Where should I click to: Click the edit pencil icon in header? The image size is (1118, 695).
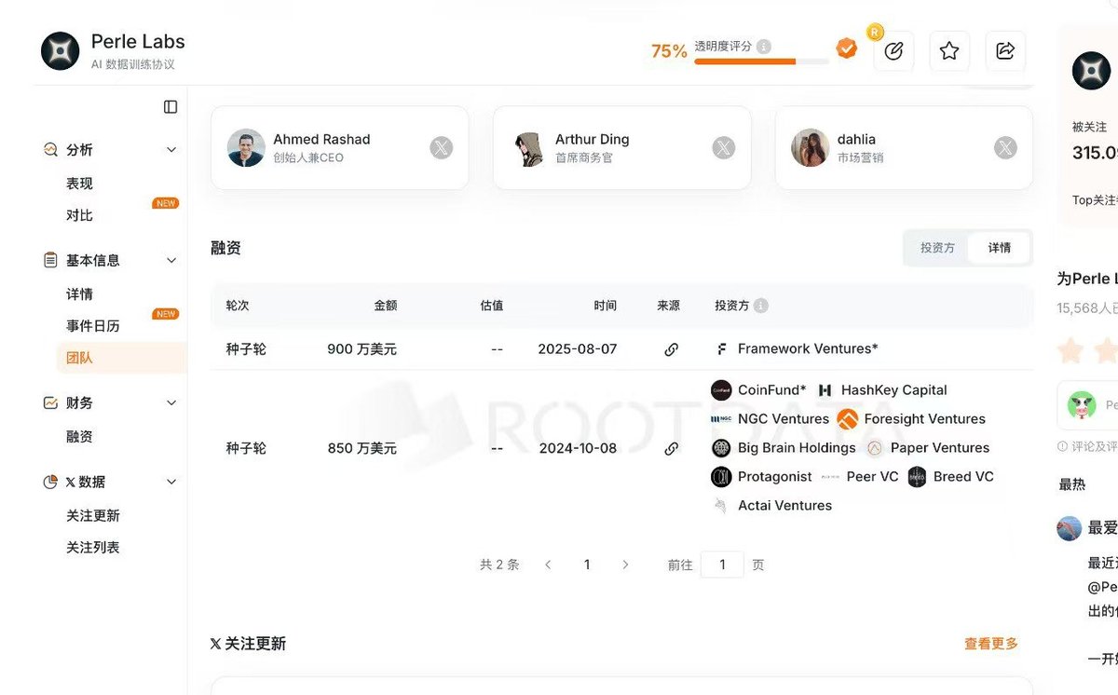point(893,51)
